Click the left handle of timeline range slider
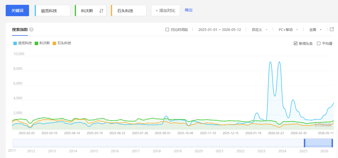The image size is (338, 158). pyautogui.click(x=305, y=143)
